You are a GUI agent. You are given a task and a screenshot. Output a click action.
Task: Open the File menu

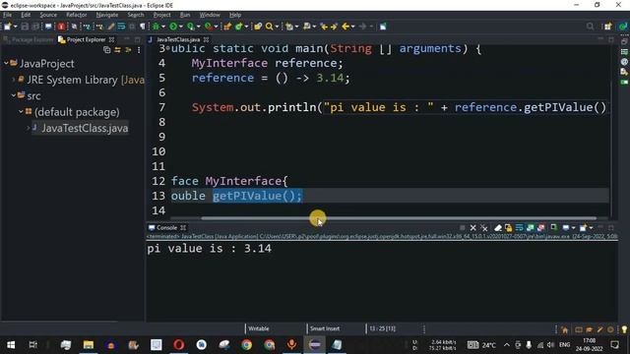coord(7,15)
